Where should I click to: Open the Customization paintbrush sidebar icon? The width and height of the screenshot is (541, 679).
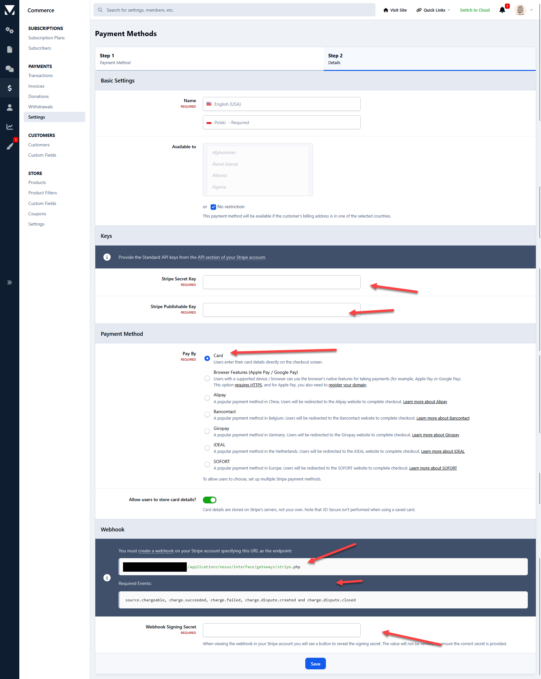click(10, 146)
